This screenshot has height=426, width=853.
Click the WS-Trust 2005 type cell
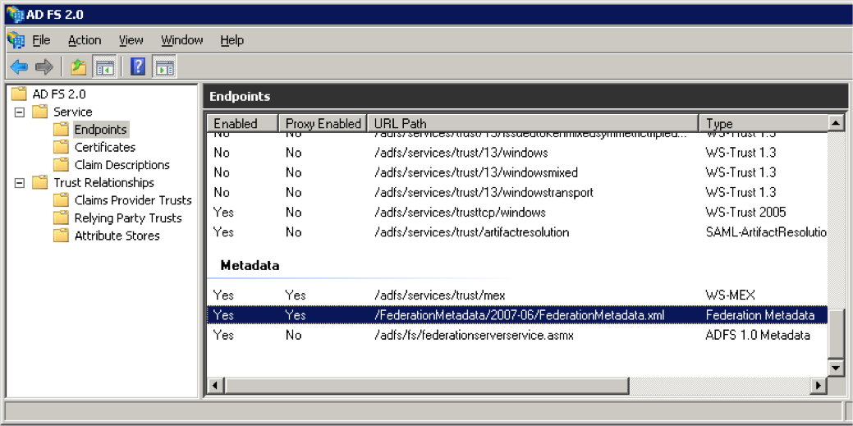(x=745, y=213)
